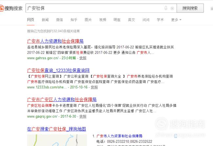The width and height of the screenshot is (213, 146).
Task: Open 快照 for the www.12333sb.com result
Action: [94, 87]
